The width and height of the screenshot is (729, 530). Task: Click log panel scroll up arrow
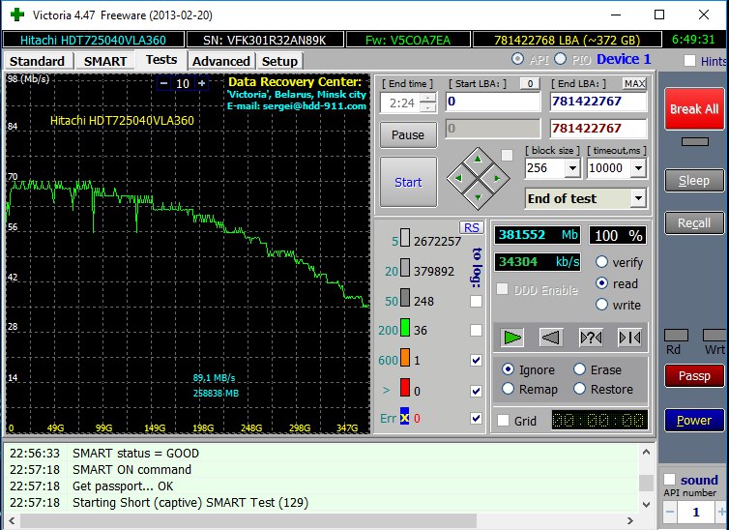646,452
